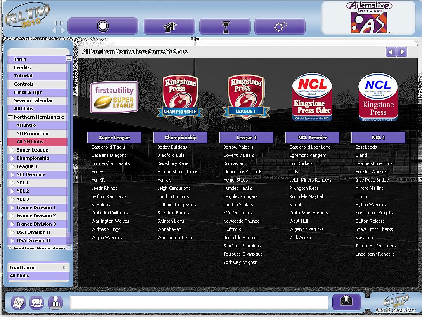
Task: Open the clock/time toolbar button
Action: coord(103,26)
